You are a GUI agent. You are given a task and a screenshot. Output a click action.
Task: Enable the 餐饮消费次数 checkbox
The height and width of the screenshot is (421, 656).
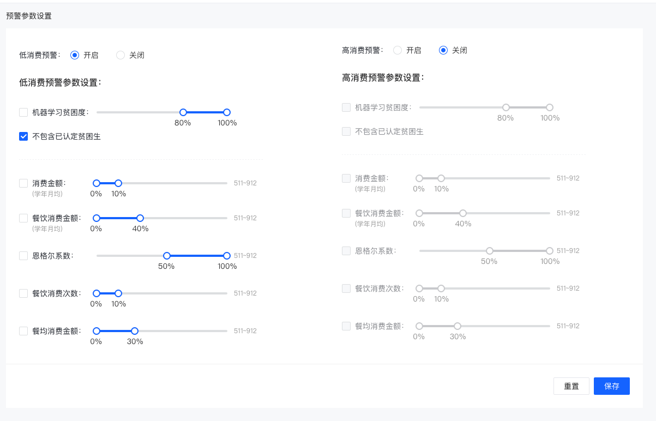[23, 293]
